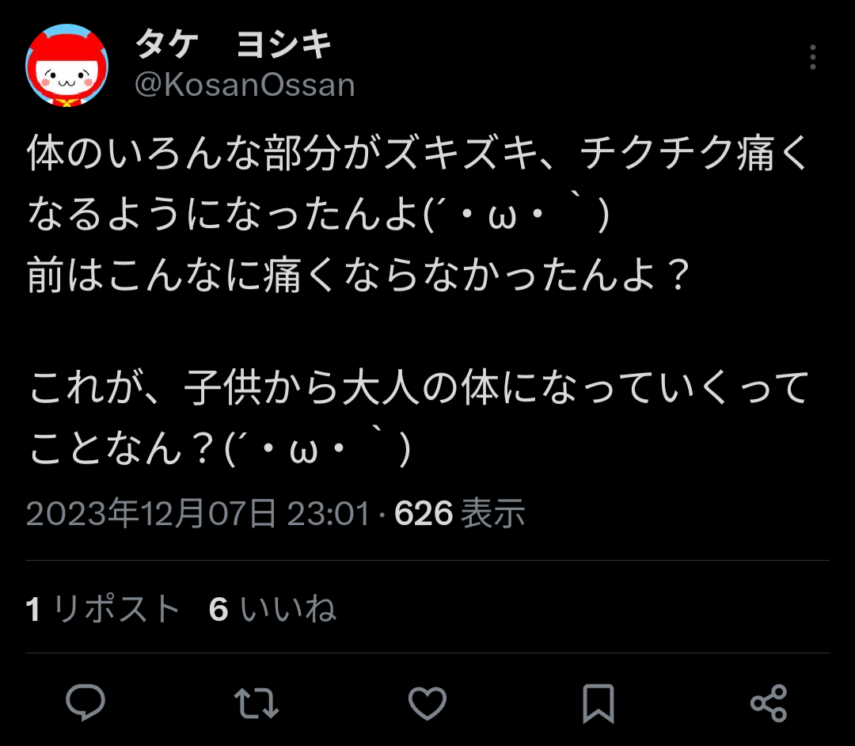The image size is (855, 746).
Task: Click the kaomoji after なるようになったんよ
Action: 516,213
